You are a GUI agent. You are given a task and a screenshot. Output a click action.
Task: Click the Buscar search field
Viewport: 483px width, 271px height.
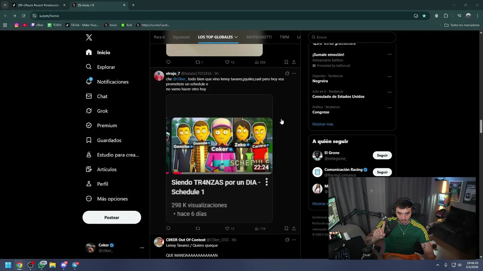click(352, 37)
